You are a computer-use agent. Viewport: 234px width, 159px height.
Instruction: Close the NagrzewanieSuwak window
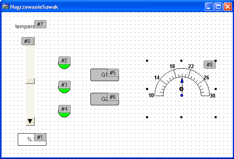(228, 7)
